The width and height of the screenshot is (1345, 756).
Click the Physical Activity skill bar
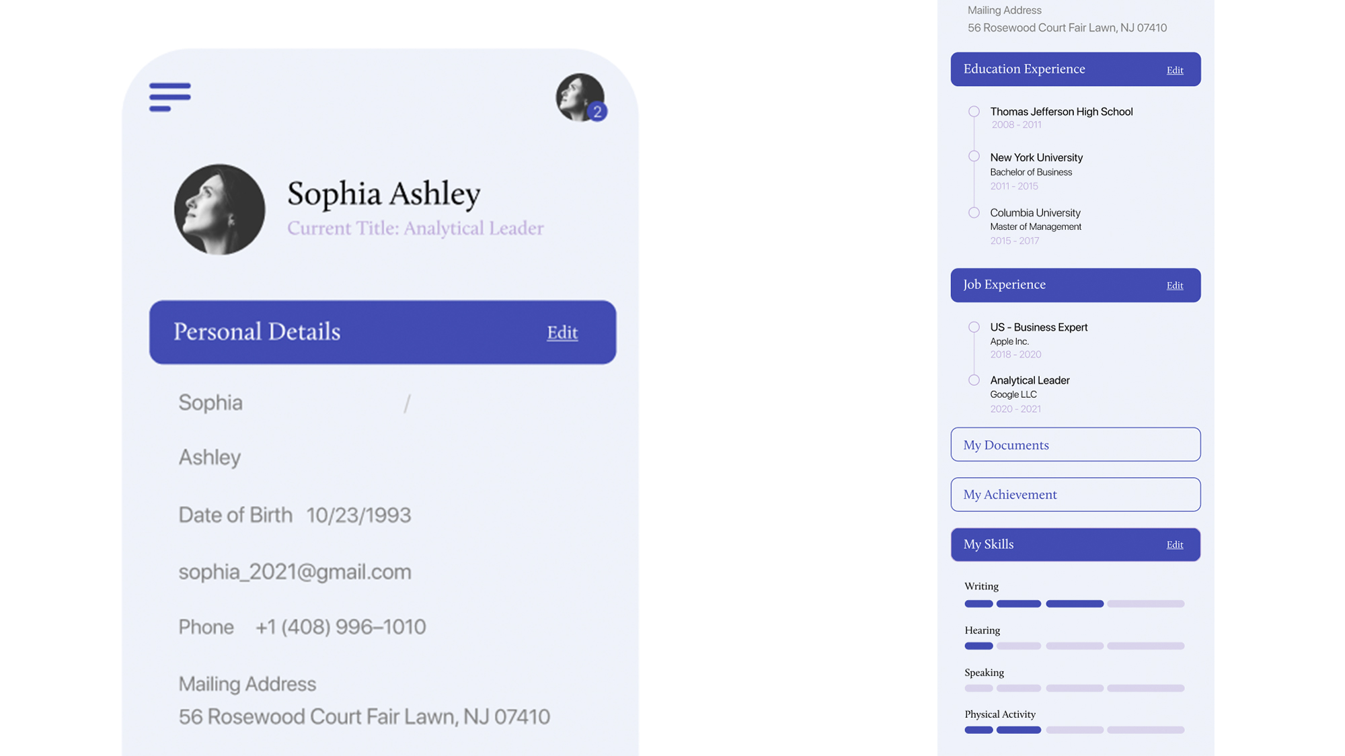click(x=1074, y=730)
